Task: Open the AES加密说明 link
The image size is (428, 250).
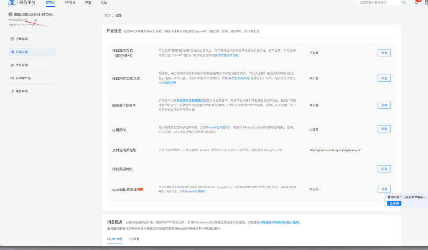Action: [x=167, y=83]
